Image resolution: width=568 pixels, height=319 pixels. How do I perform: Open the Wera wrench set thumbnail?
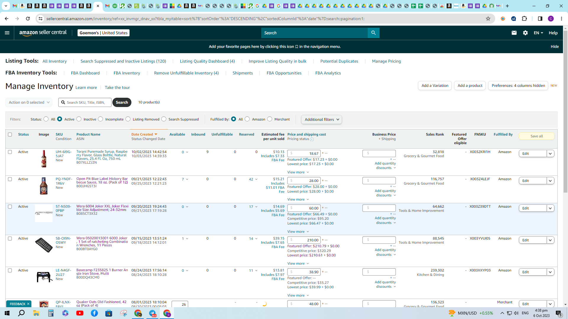[44, 245]
